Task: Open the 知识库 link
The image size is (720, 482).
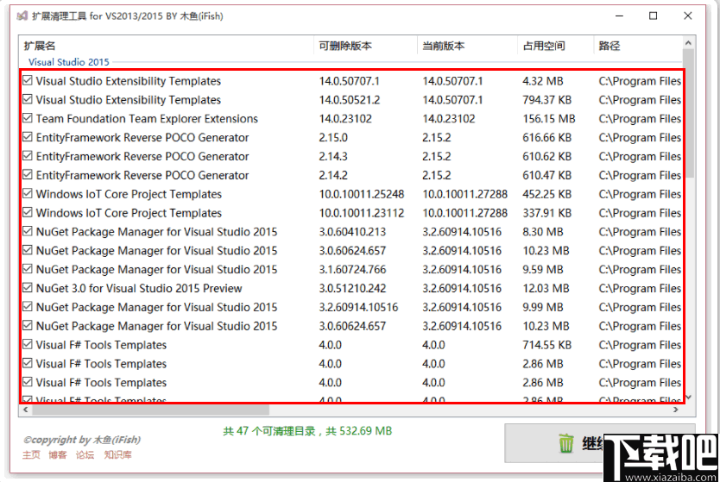Action: pyautogui.click(x=117, y=454)
